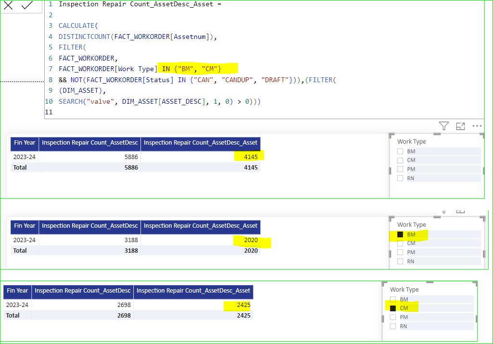
Task: Tick CM in the slicer with nothing selected
Action: tap(400, 160)
